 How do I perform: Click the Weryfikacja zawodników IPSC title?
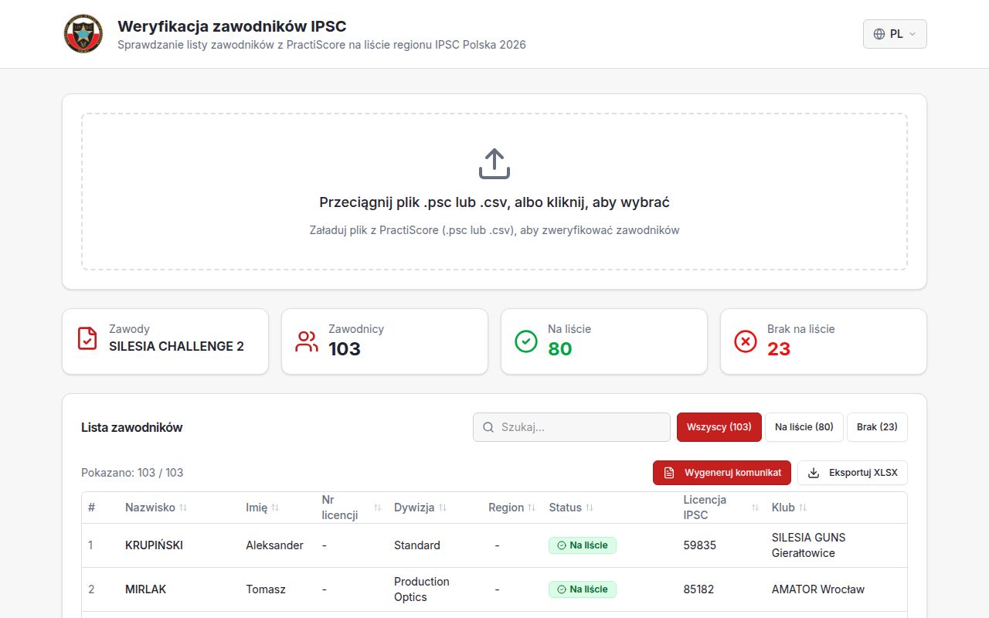click(232, 26)
